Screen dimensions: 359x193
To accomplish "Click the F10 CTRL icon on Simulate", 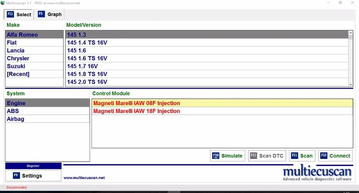I will tap(216, 156).
